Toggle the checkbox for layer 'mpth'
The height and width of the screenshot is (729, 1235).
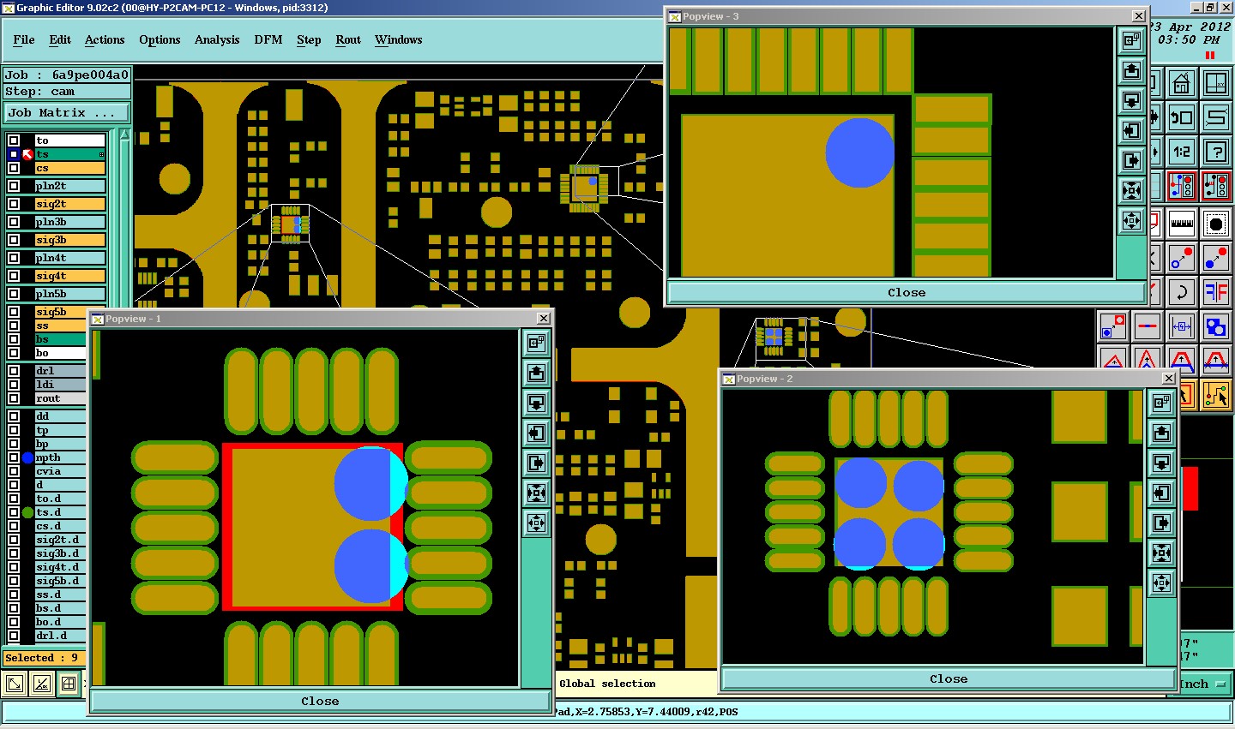click(14, 457)
